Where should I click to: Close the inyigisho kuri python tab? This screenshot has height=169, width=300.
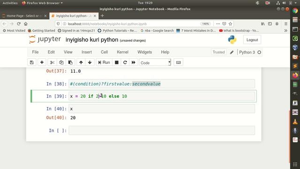(95, 16)
